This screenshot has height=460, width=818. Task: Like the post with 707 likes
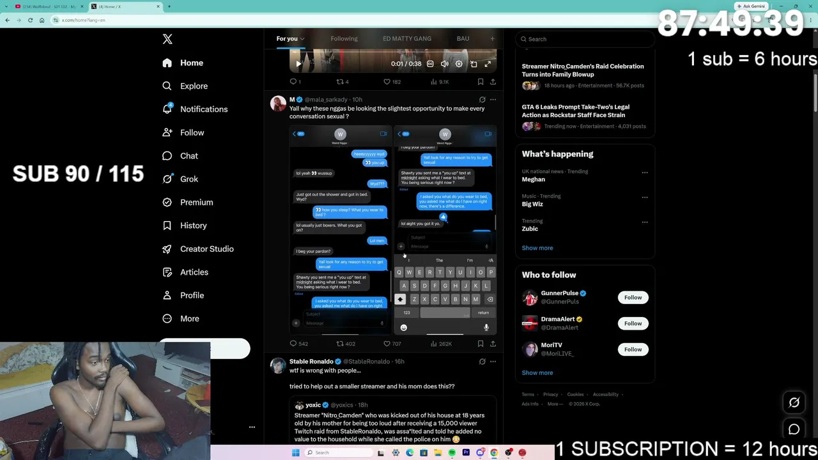point(392,344)
